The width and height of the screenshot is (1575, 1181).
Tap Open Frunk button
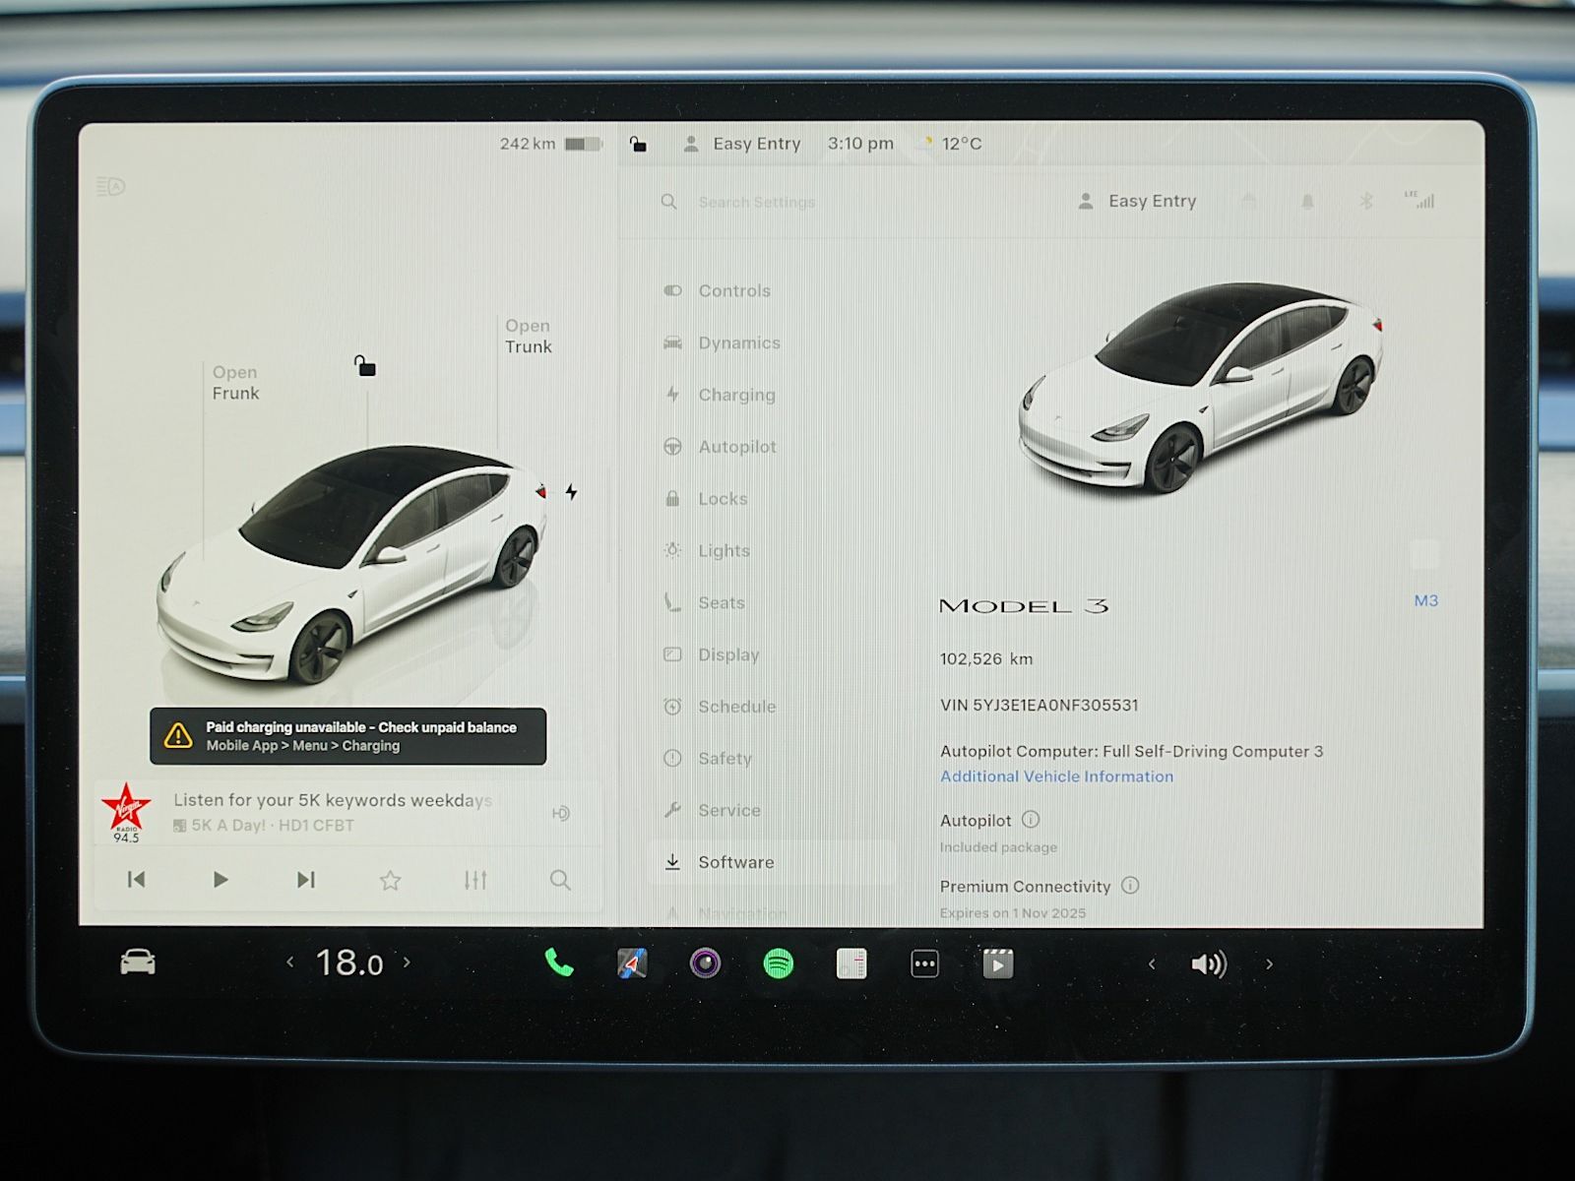(x=235, y=383)
